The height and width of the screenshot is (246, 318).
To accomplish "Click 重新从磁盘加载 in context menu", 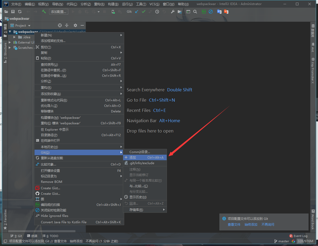I will click(52, 158).
